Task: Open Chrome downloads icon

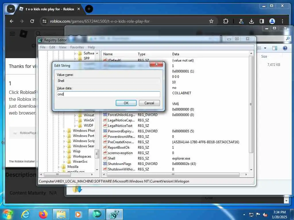Action: pos(252,21)
